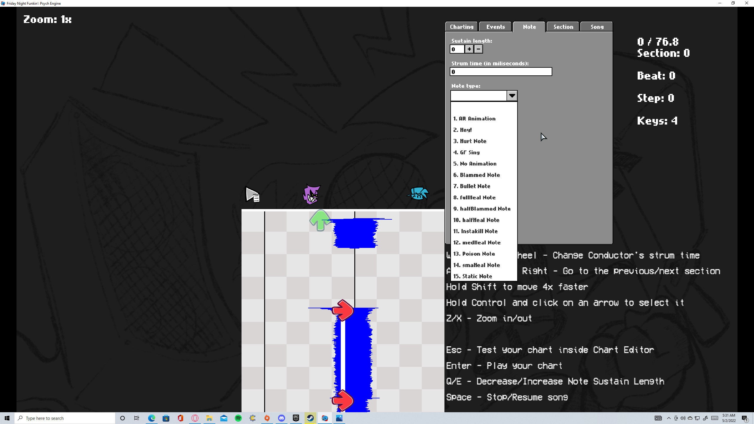Click the Strum time input field
Screen dimensions: 754x424
[x=501, y=72]
